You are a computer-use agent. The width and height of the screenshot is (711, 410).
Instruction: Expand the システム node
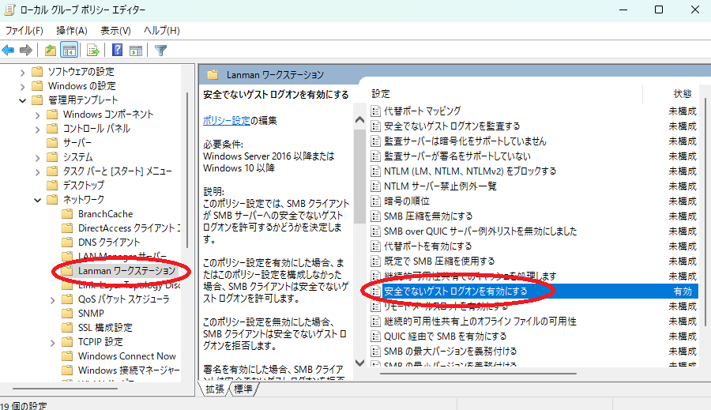pos(37,157)
